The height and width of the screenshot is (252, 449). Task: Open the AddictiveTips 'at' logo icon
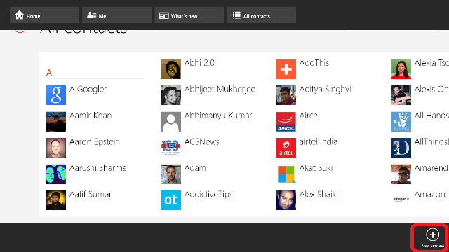[x=171, y=200]
